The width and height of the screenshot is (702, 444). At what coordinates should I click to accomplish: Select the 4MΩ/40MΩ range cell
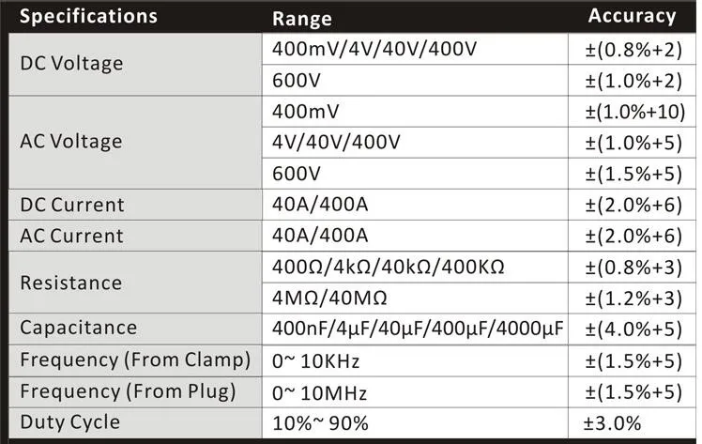(x=329, y=298)
